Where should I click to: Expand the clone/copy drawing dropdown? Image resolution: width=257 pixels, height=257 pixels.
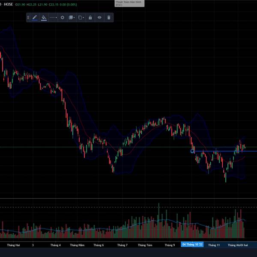tap(81, 18)
